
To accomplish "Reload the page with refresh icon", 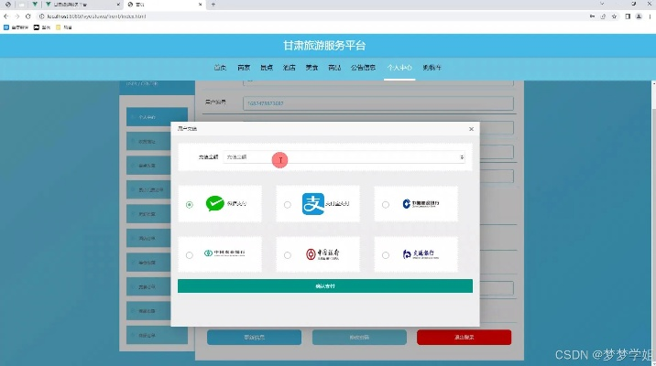I will click(x=28, y=16).
